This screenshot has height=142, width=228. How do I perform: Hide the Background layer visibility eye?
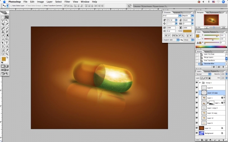pos(197,133)
